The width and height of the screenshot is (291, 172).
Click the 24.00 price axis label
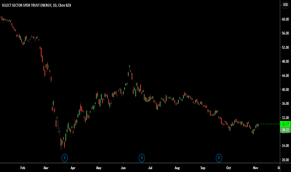click(x=285, y=146)
